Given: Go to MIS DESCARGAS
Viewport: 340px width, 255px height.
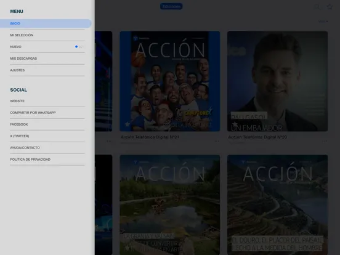Looking at the screenshot, I should click(x=47, y=59).
